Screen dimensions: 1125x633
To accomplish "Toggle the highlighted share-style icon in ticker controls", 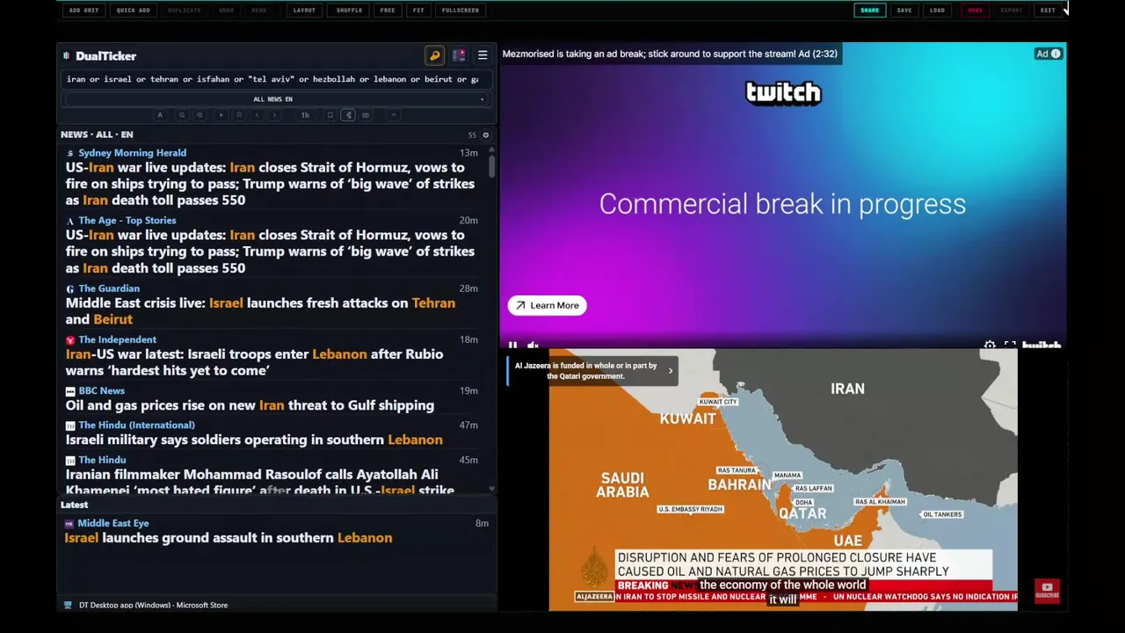I will pyautogui.click(x=348, y=115).
